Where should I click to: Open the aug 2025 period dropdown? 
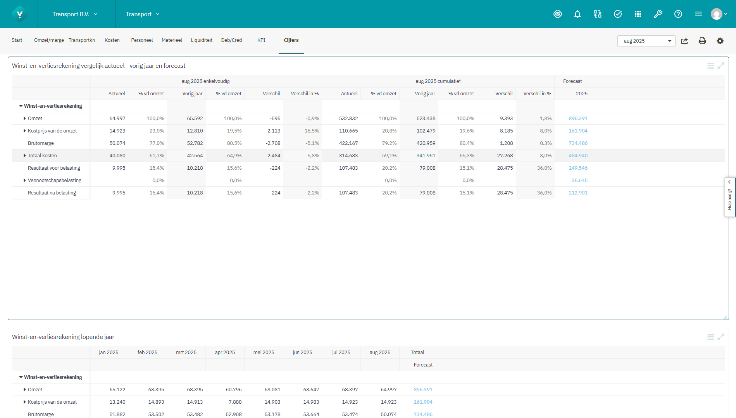646,41
